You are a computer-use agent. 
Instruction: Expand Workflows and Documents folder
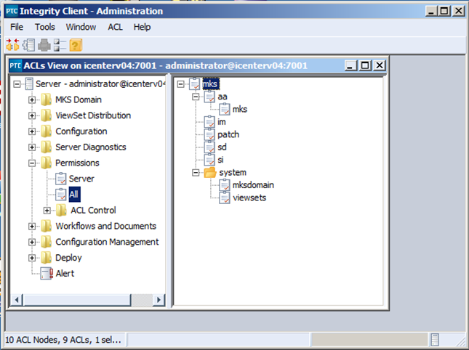point(32,227)
